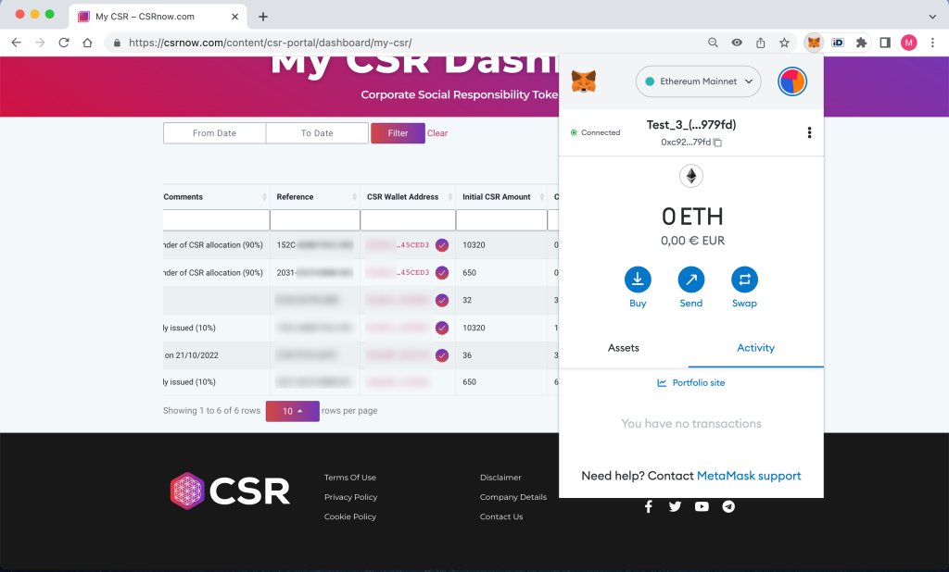The width and height of the screenshot is (949, 572).
Task: Open the Cookie Policy link
Action: (x=349, y=516)
